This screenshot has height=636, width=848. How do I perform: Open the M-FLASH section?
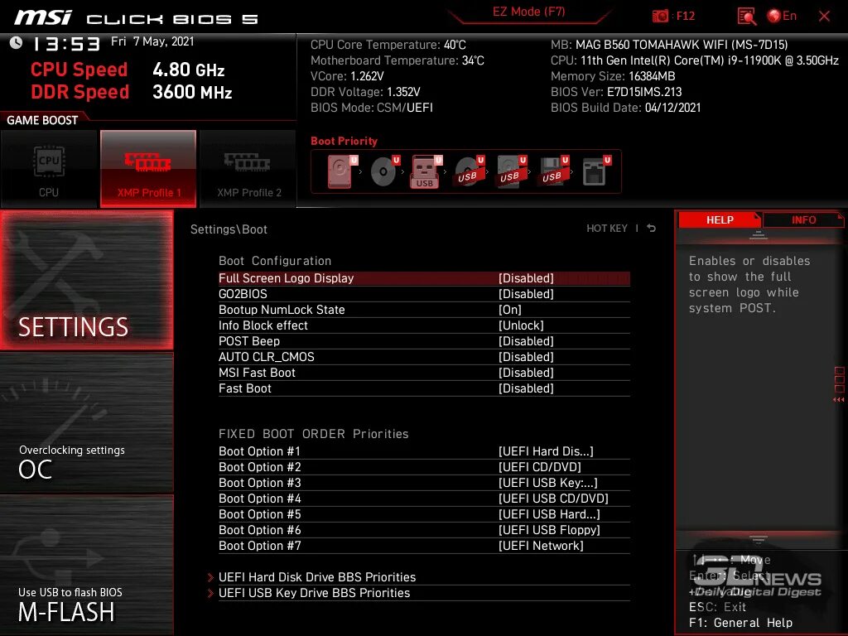[86, 565]
